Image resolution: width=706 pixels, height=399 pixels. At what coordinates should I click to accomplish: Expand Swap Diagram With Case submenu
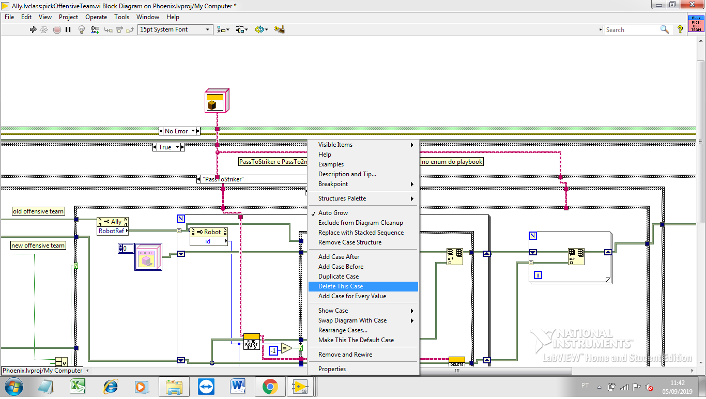(363, 320)
